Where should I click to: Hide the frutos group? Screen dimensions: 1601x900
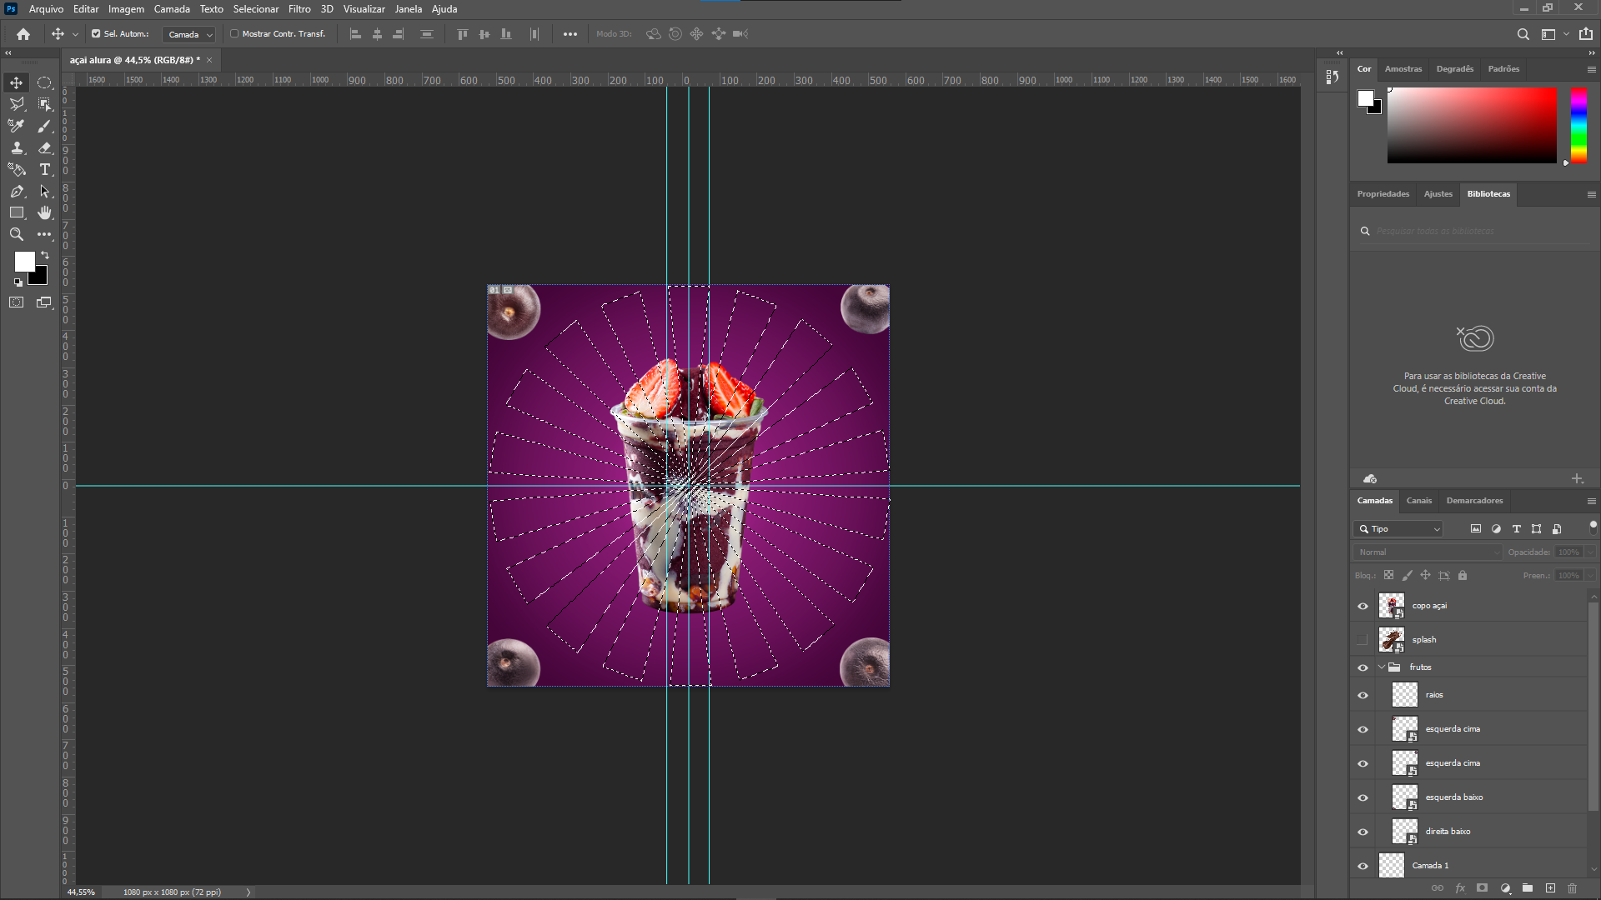1363,667
